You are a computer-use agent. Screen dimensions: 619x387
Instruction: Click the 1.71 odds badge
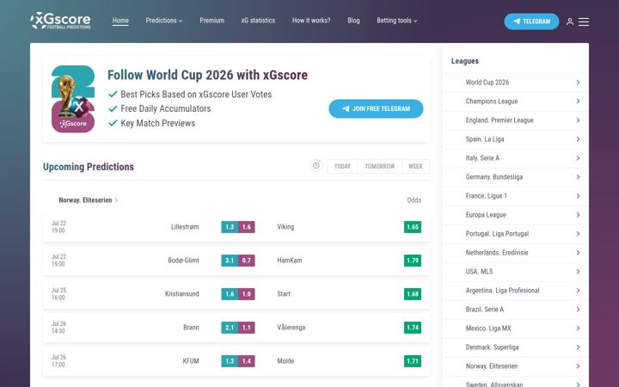[413, 361]
